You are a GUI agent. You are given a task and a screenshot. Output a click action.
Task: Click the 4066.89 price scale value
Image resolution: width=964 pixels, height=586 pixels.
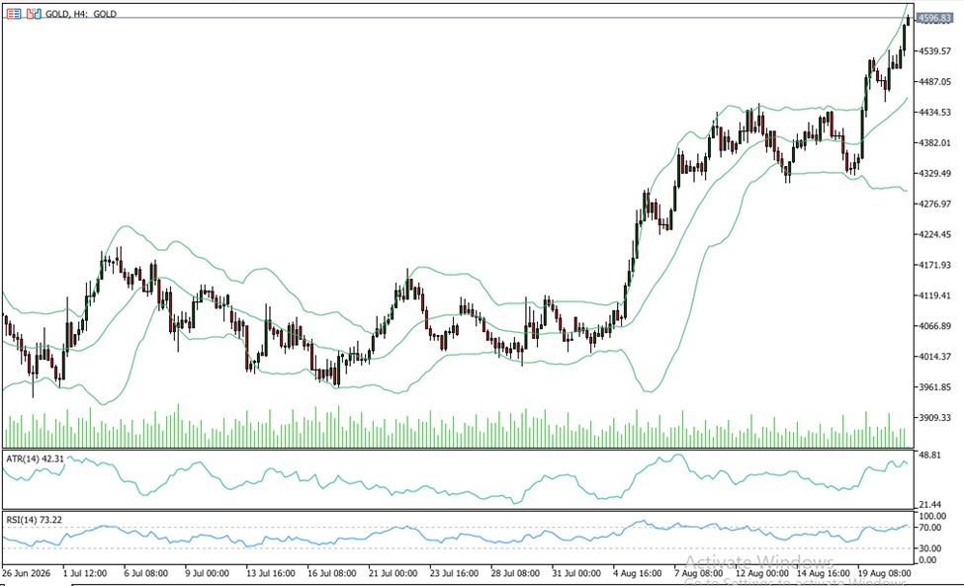[x=934, y=326]
